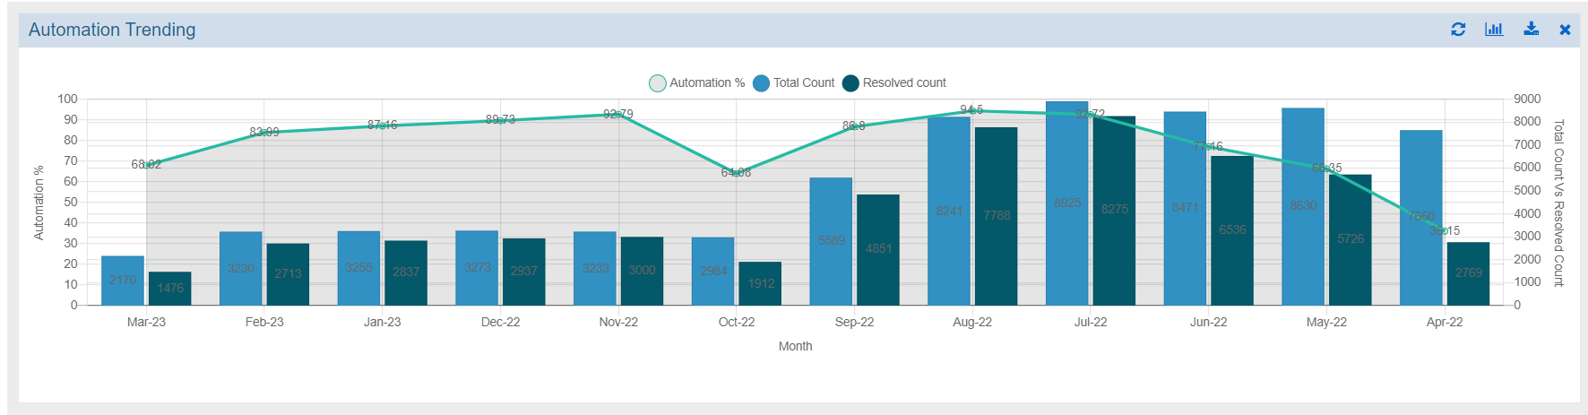
Task: Click the refresh icon in panel header
Action: [x=1458, y=30]
